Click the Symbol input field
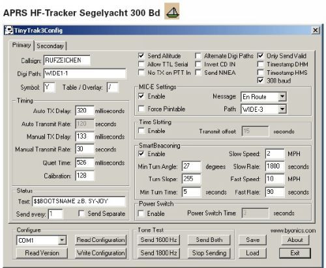The width and height of the screenshot is (326, 268). point(50,87)
